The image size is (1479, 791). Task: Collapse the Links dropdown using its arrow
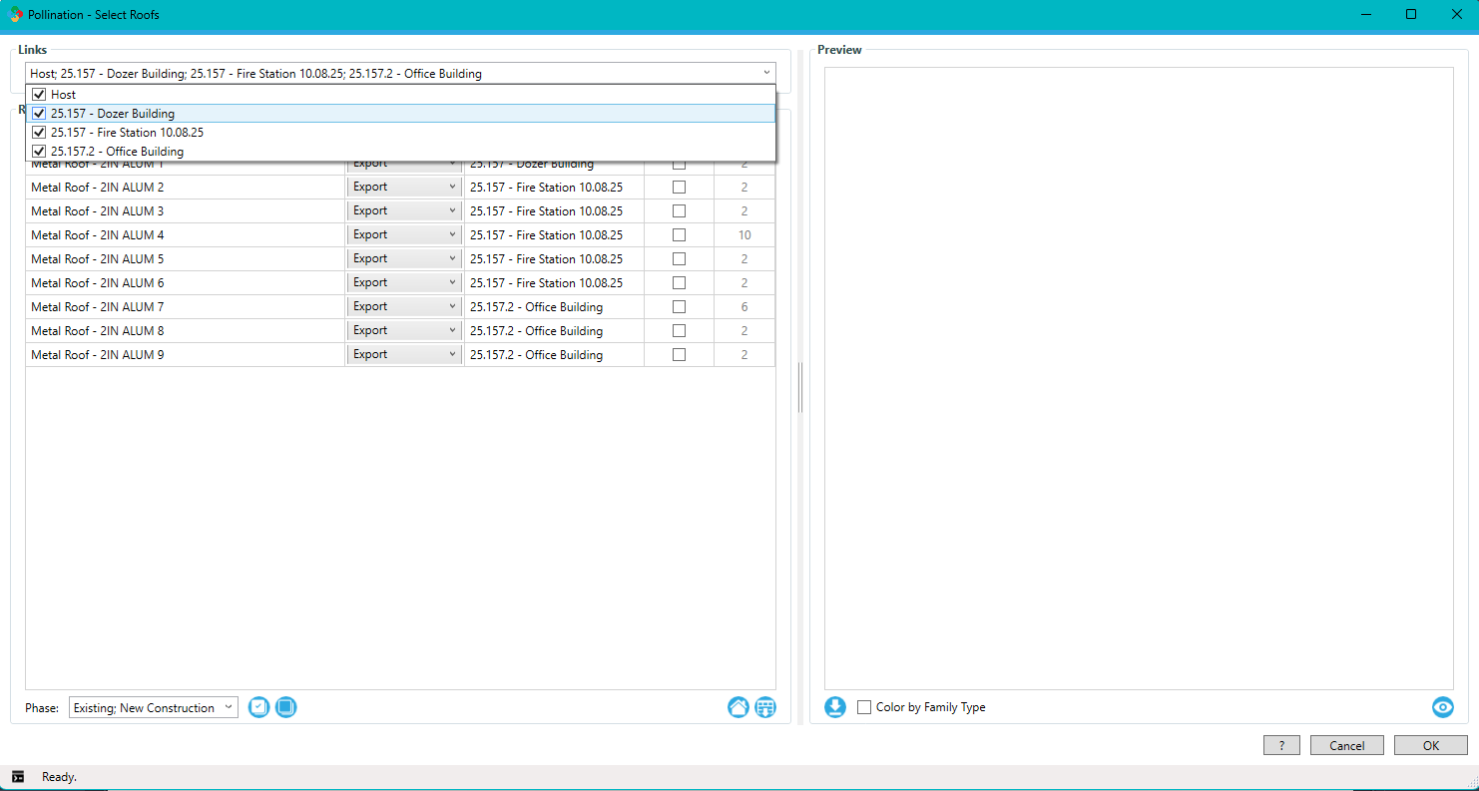point(765,73)
